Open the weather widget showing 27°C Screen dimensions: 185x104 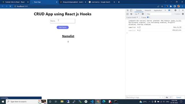tap(143, 101)
